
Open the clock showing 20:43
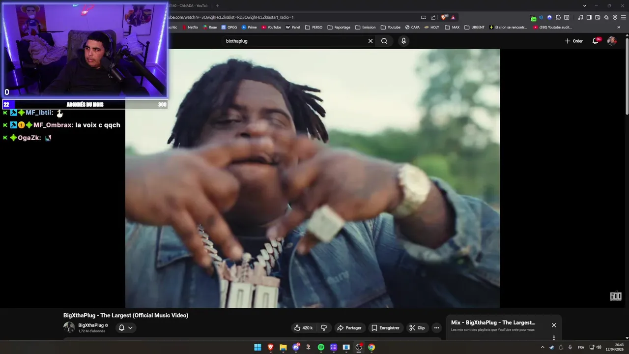(x=614, y=347)
